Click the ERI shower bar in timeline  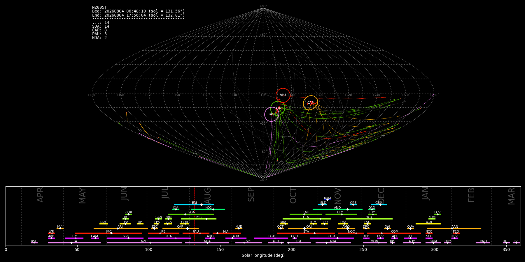194,205
